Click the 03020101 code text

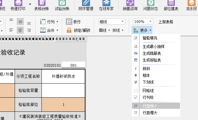point(52,66)
